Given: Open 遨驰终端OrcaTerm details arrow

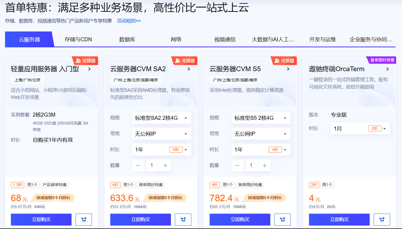Looking at the screenshot, I should coord(388,69).
